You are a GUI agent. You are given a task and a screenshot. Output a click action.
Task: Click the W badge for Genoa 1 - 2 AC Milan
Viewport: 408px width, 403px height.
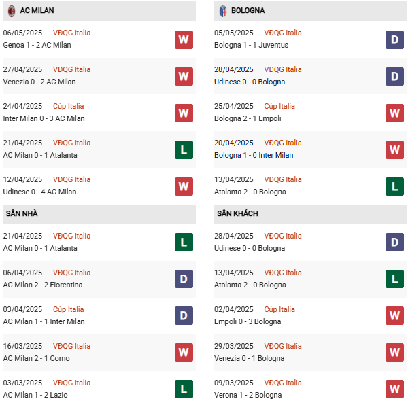184,39
